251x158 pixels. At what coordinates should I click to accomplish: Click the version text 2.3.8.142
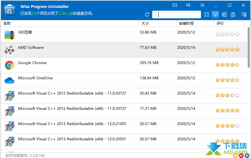(38, 156)
